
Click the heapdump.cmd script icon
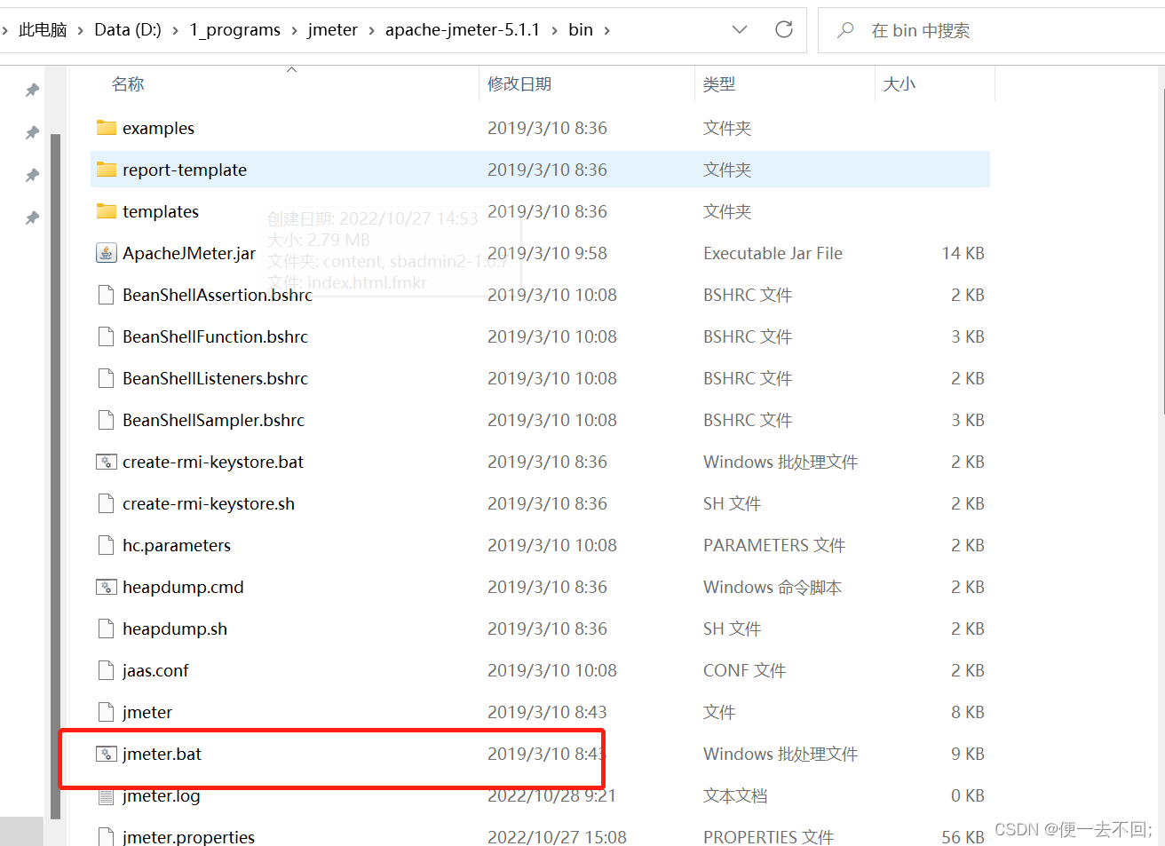tap(107, 587)
